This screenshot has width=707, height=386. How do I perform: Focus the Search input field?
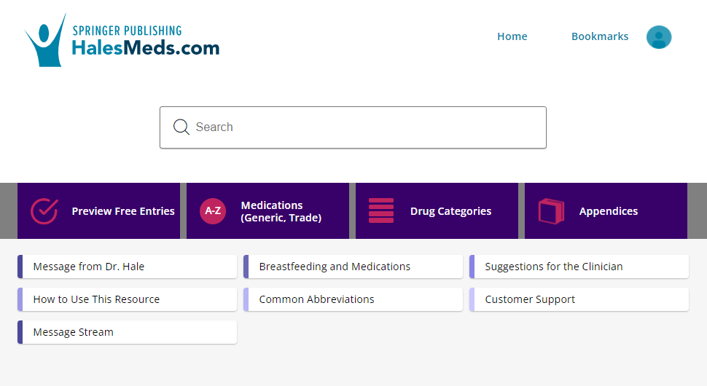click(x=353, y=127)
